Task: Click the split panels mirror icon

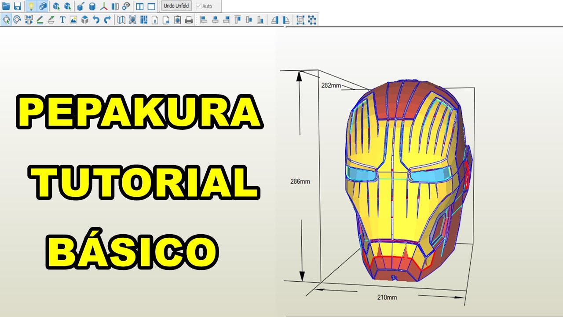Action: [x=115, y=6]
